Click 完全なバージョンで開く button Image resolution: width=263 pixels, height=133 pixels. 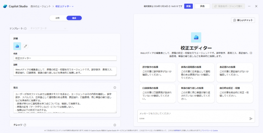click(228, 6)
